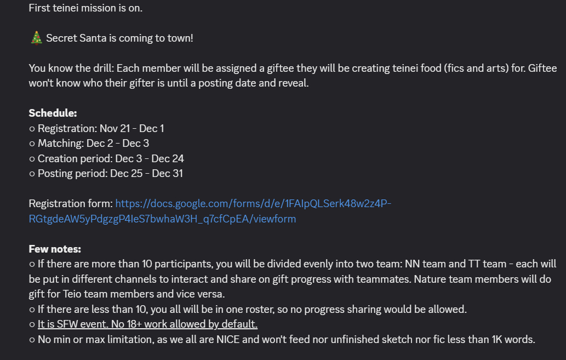Click the "Posting period: Dec 25 - Dec 31" line

click(x=110, y=174)
